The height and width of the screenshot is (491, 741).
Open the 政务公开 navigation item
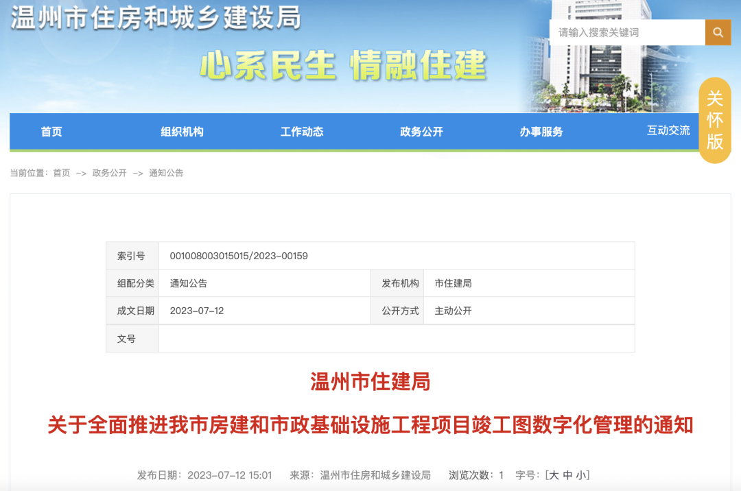click(x=419, y=132)
